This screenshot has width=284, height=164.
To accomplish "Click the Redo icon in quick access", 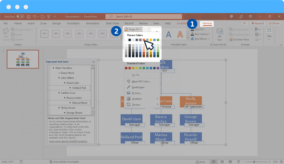I will [42, 17].
